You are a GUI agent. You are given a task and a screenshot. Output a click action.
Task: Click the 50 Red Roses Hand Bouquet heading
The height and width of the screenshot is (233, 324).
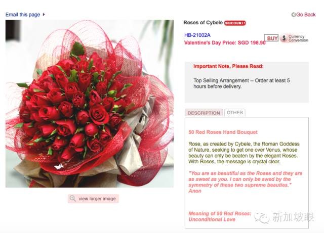coord(223,132)
